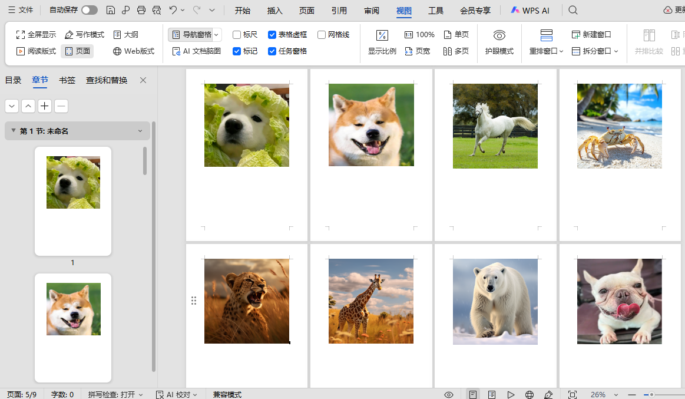Screen dimensions: 685x399
Task: Switch to the 开始 ribbon tab
Action: [x=243, y=11]
